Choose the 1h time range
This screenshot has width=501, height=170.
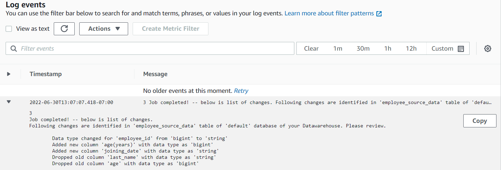(388, 49)
